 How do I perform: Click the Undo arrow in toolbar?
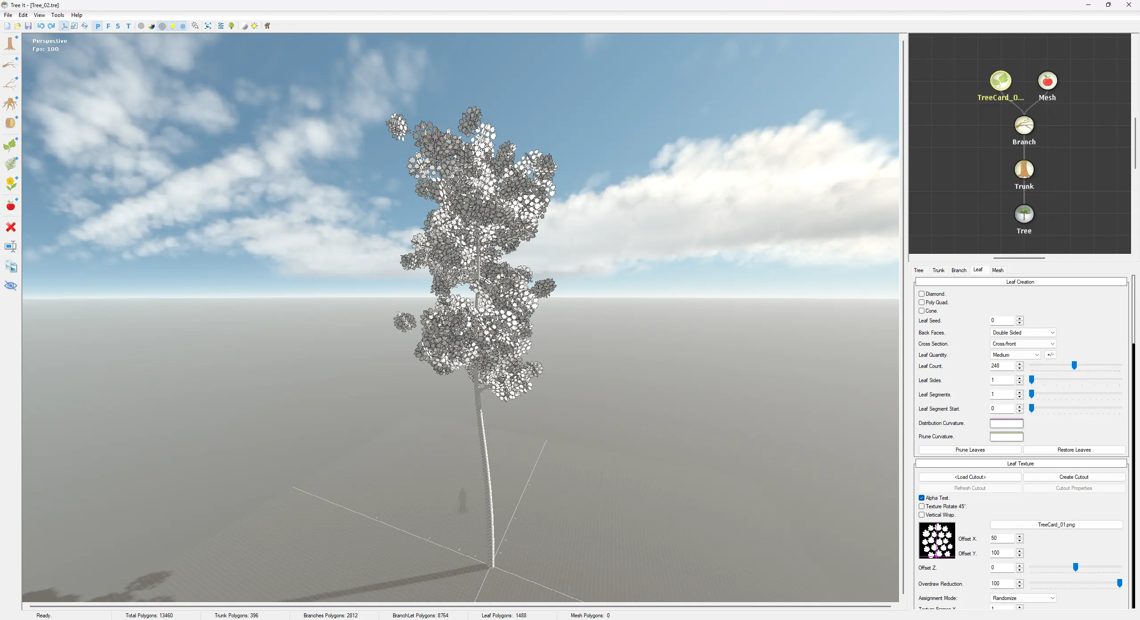point(41,26)
